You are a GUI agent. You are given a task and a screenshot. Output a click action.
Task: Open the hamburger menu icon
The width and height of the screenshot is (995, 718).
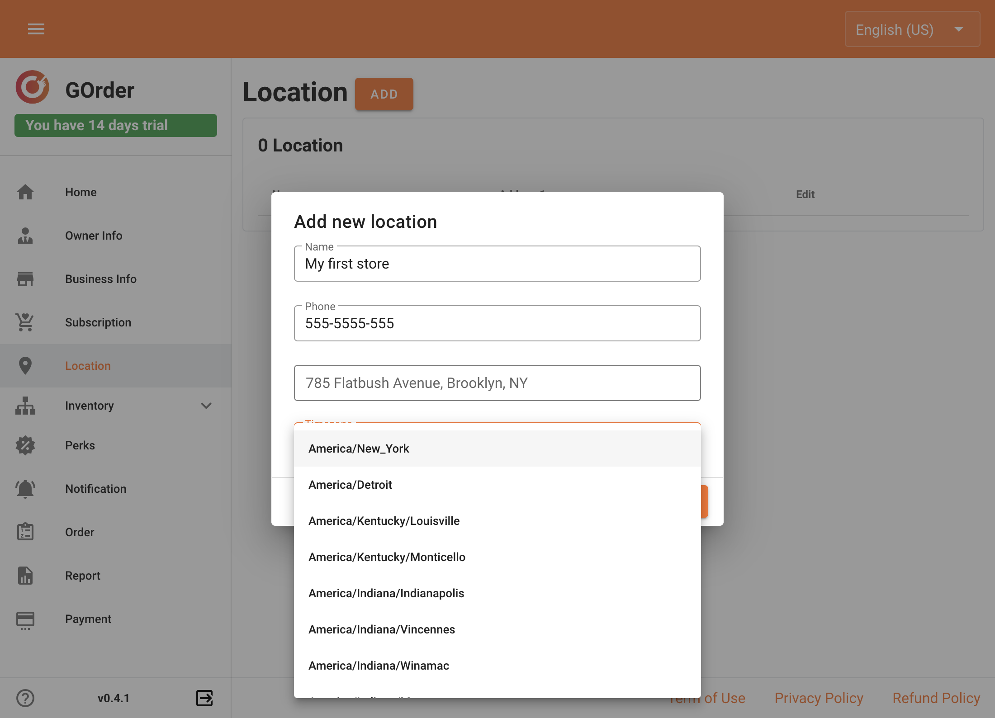36,29
